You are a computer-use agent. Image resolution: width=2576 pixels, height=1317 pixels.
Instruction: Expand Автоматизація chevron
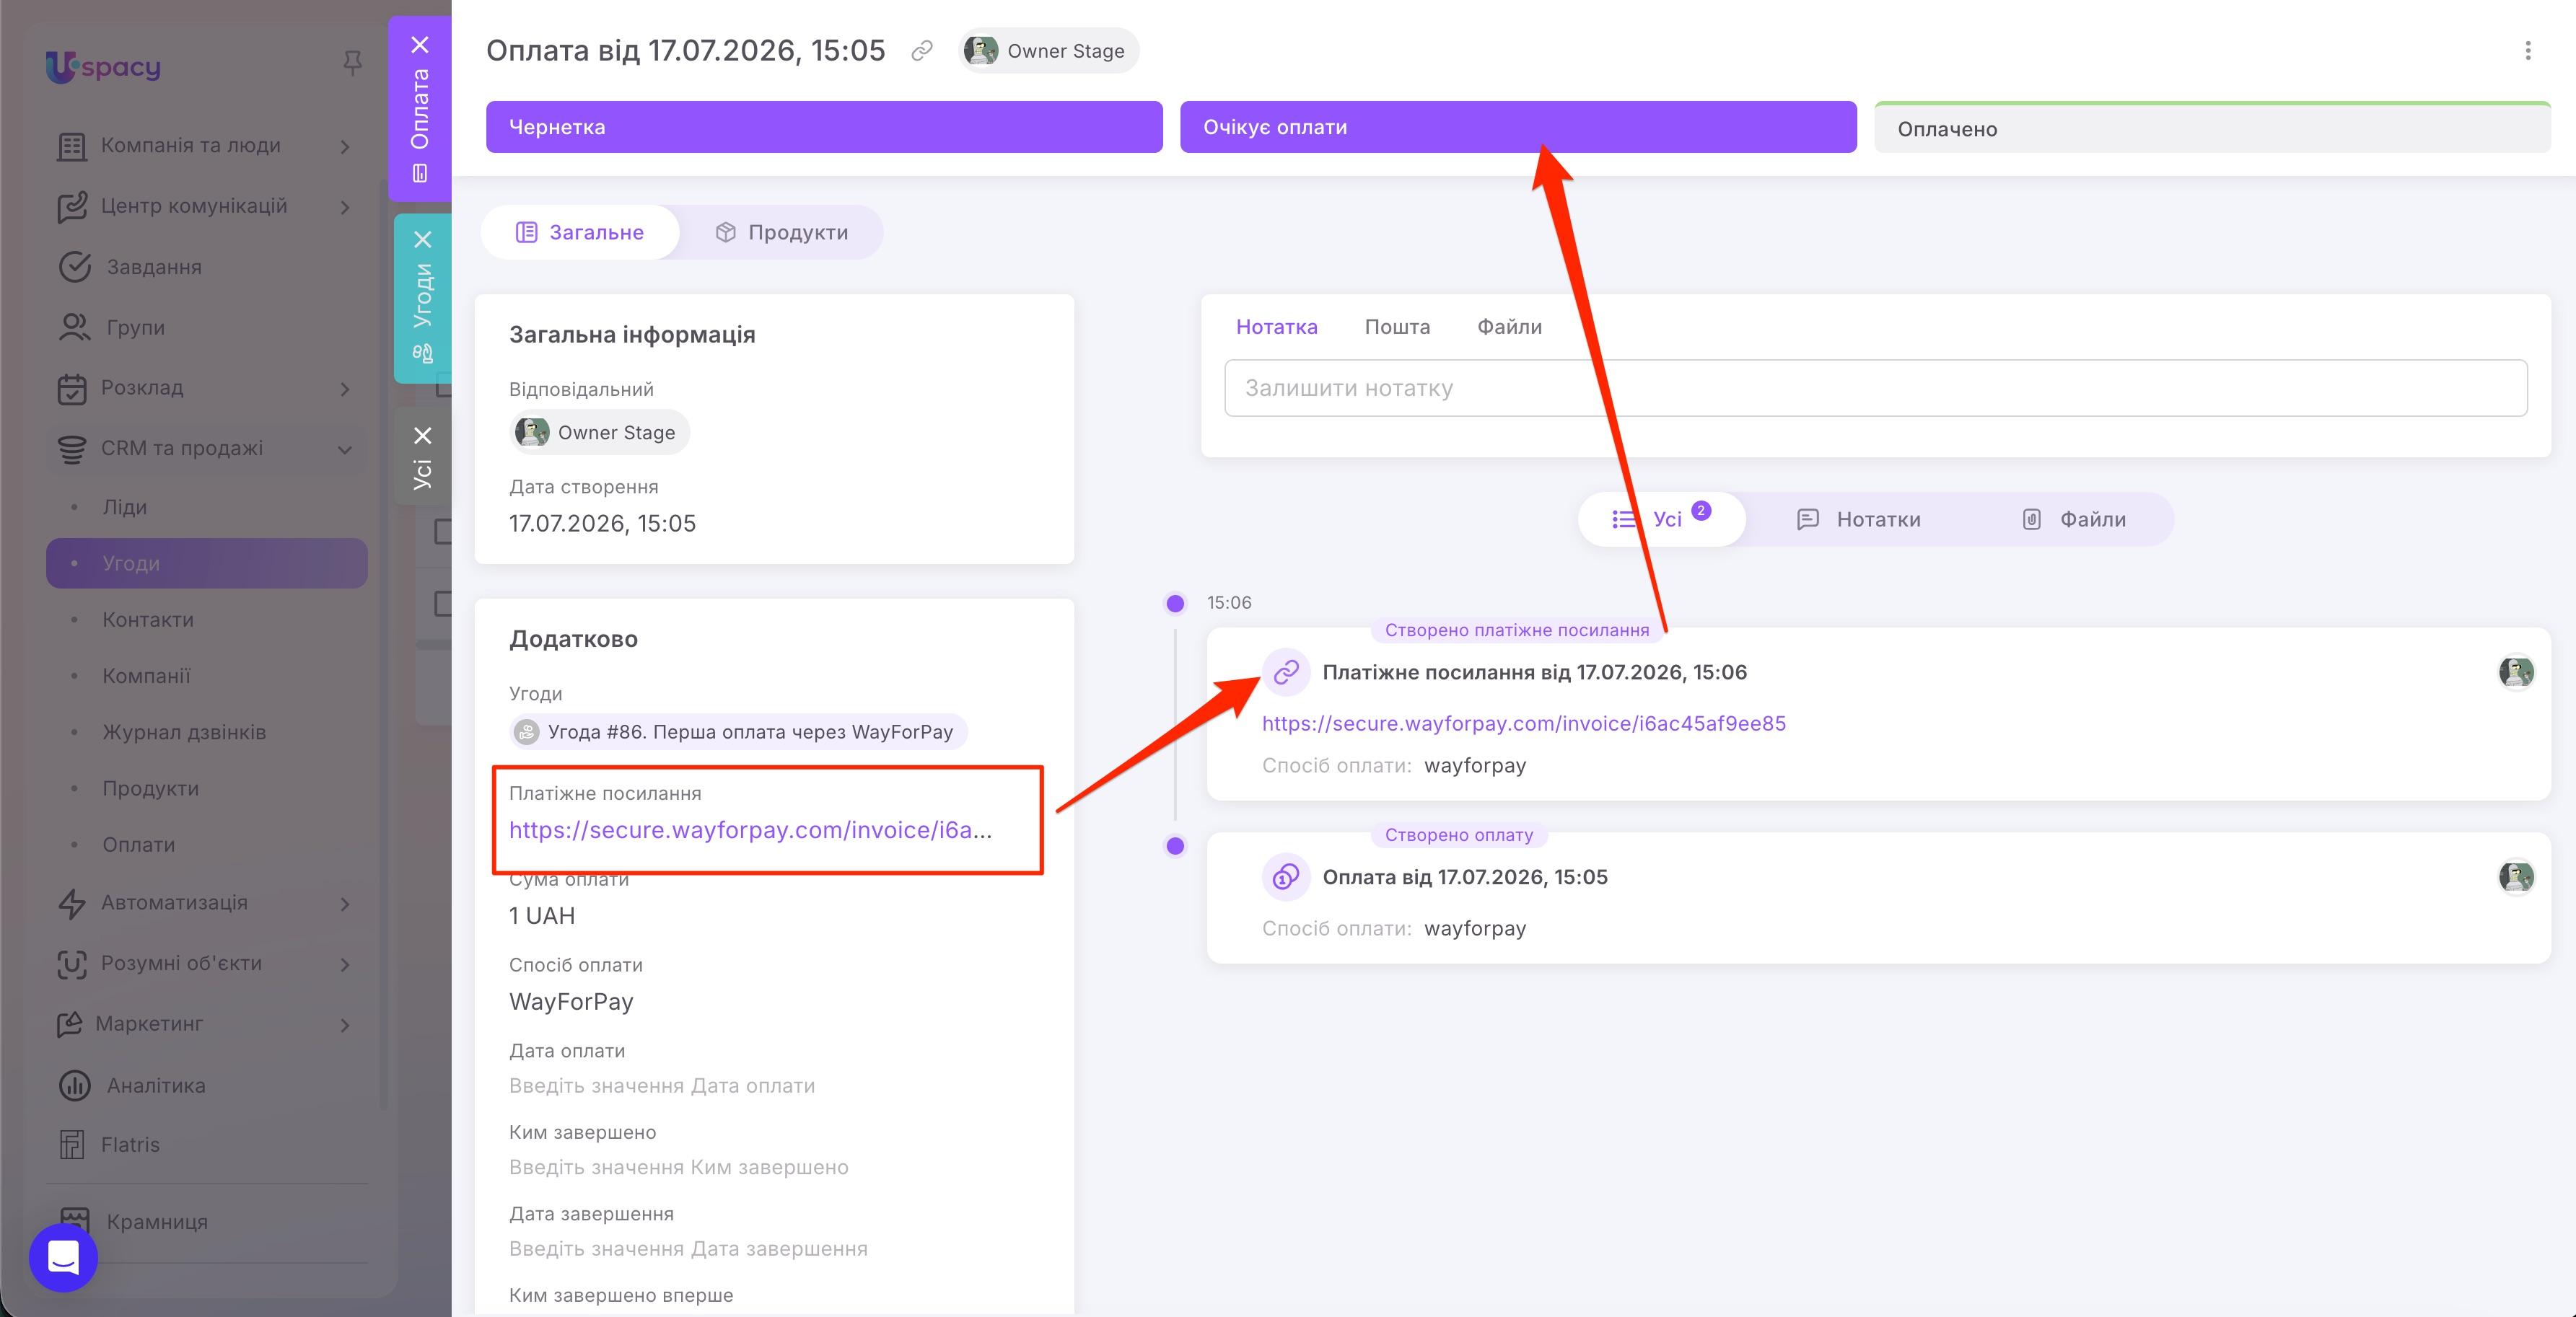point(345,903)
